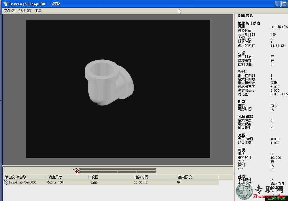Open the 工具 menu

pyautogui.click(x=38, y=11)
